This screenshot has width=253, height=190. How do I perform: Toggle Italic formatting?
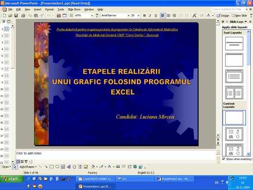pyautogui.click(x=150, y=15)
